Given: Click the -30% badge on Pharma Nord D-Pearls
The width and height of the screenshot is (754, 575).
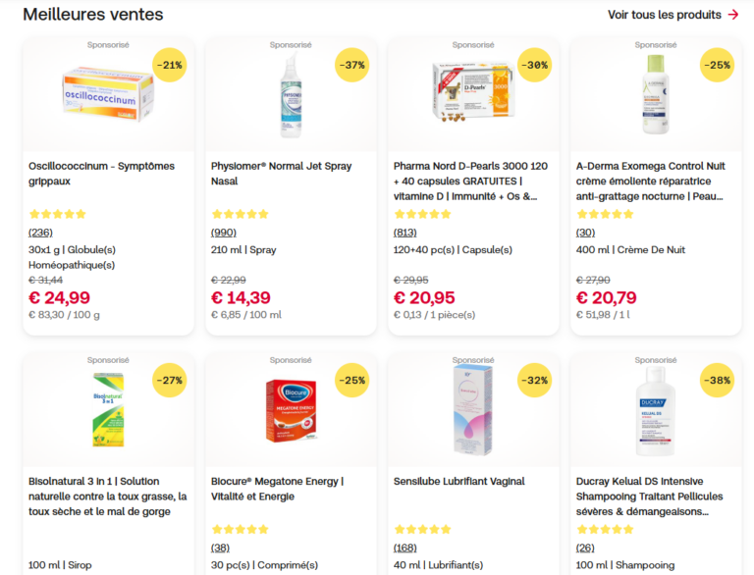Looking at the screenshot, I should point(535,65).
